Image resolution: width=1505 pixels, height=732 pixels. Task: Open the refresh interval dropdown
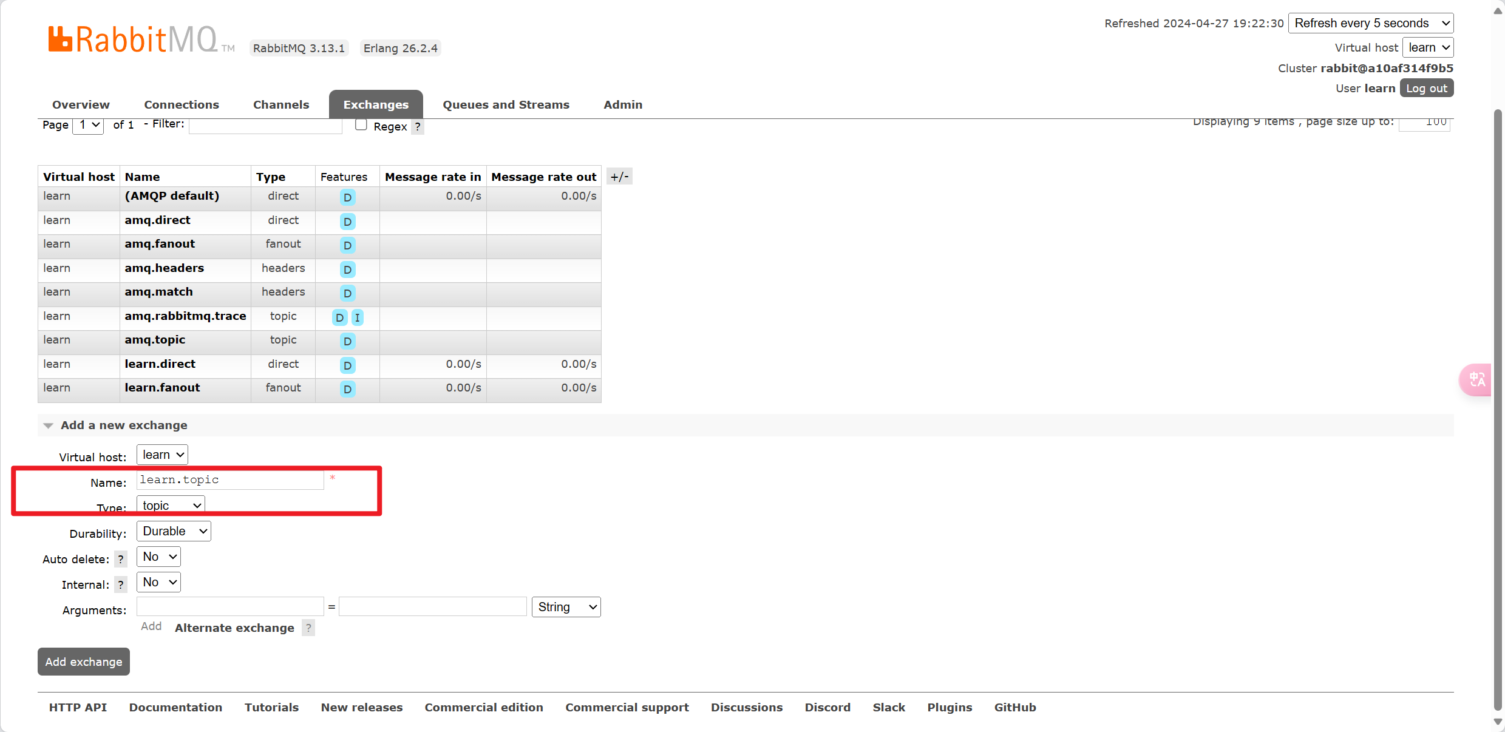(x=1370, y=23)
